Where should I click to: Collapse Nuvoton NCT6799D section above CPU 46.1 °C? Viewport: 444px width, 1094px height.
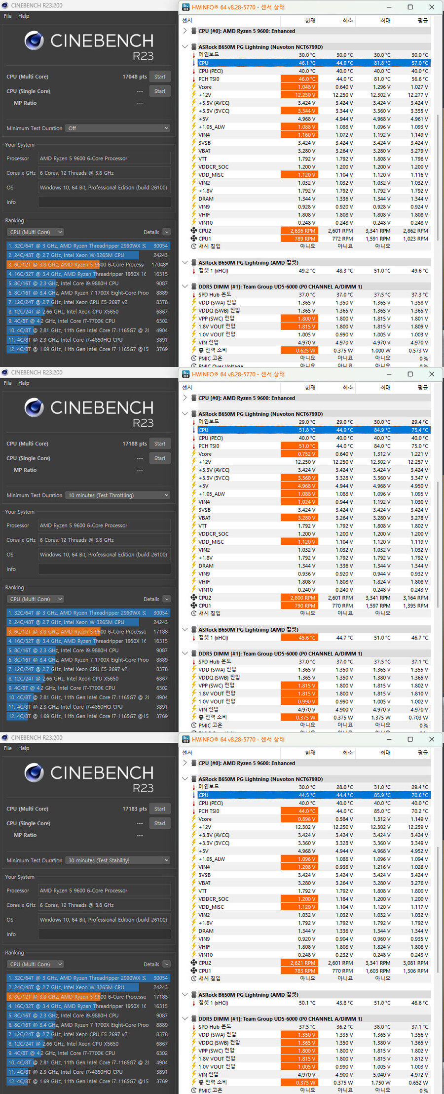pyautogui.click(x=185, y=47)
